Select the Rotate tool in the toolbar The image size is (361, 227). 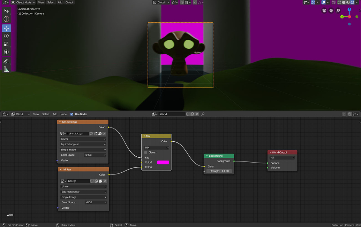[6, 36]
